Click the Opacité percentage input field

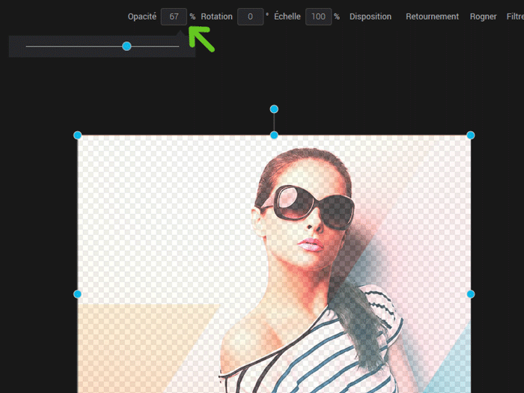pos(174,16)
